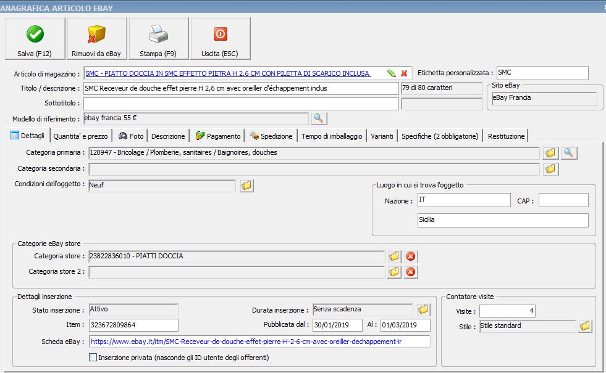Search reference model with magnifier icon
The height and width of the screenshot is (373, 606).
click(319, 118)
